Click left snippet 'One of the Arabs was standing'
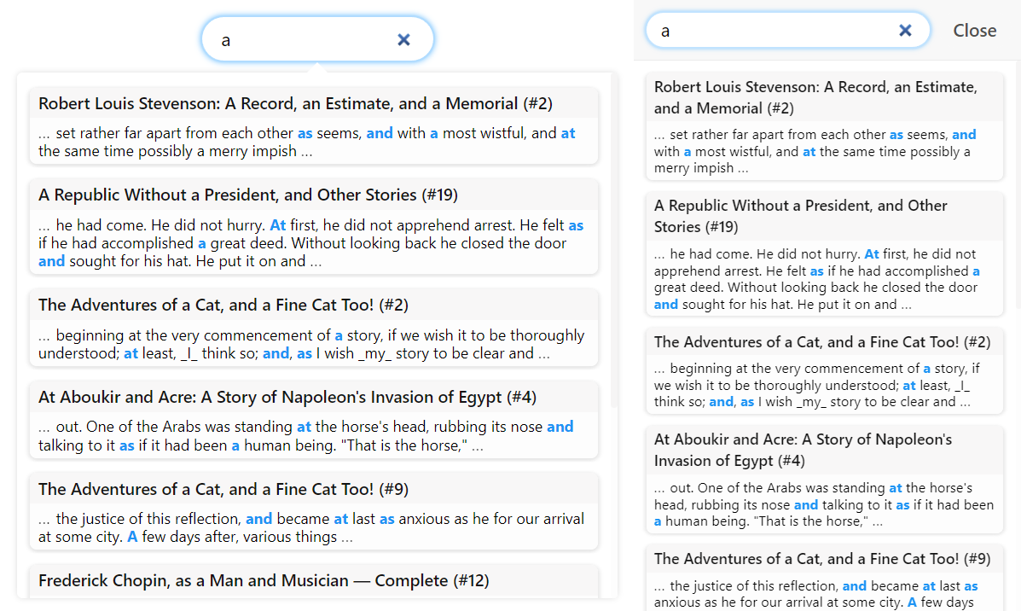1021x611 pixels. coord(189,428)
